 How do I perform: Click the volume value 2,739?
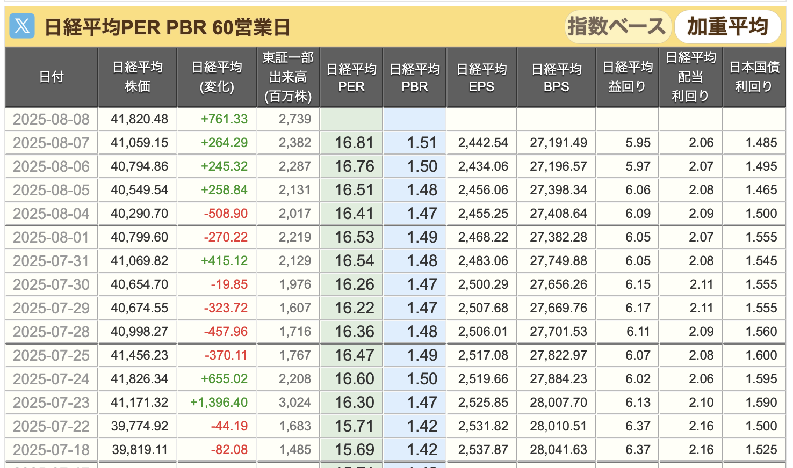point(295,119)
